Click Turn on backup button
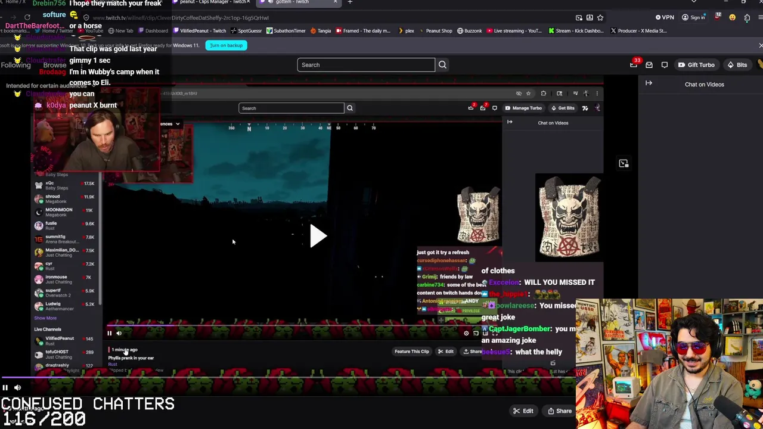The width and height of the screenshot is (763, 429). point(226,45)
